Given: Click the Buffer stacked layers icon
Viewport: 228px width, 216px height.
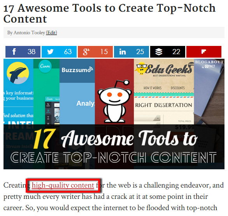Looking at the screenshot, I should pos(159,52).
